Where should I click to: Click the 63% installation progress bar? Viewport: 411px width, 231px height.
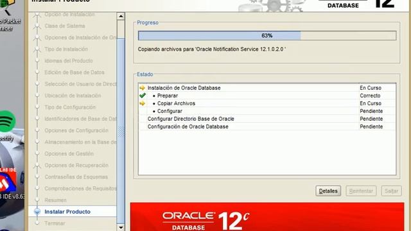click(267, 36)
